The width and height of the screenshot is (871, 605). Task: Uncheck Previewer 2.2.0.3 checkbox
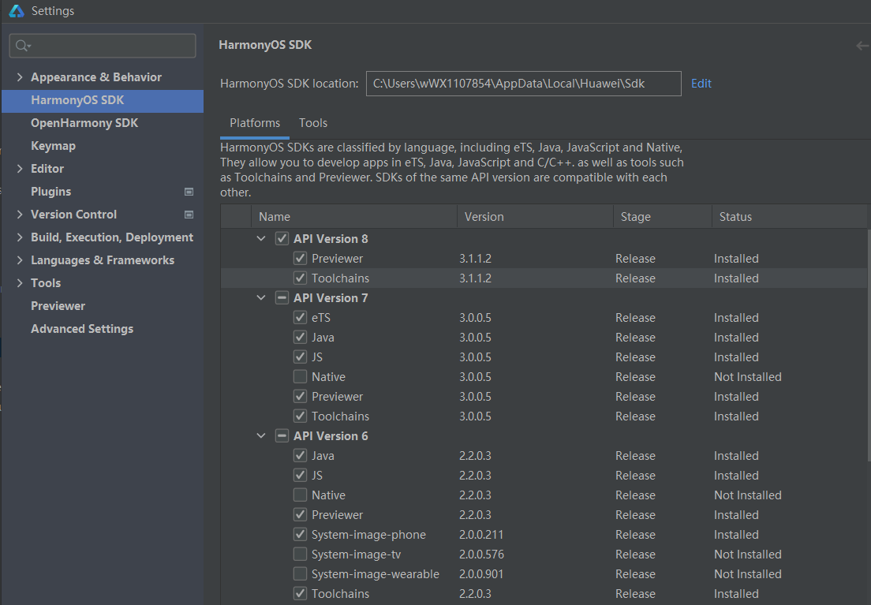pos(300,515)
